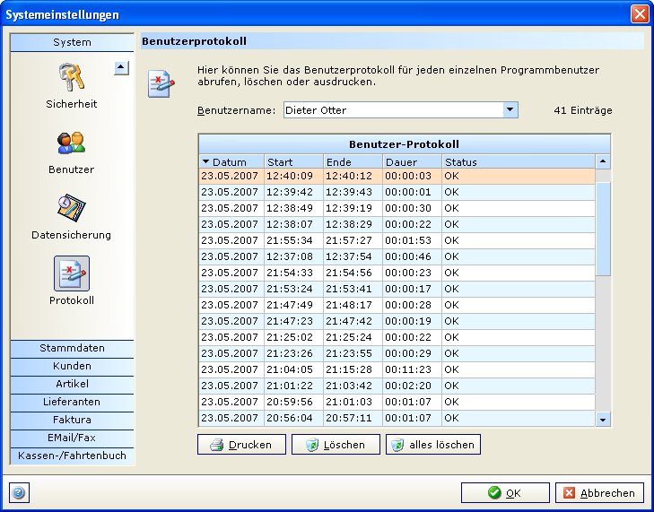Image resolution: width=654 pixels, height=512 pixels.
Task: Expand the Stammdaten section
Action: pyautogui.click(x=72, y=348)
